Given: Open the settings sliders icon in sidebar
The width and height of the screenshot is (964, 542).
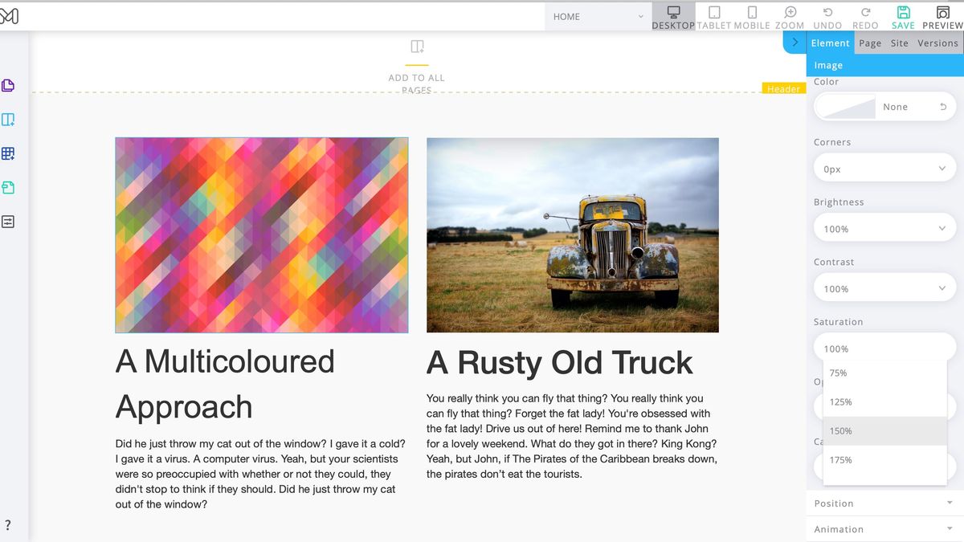Looking at the screenshot, I should pyautogui.click(x=8, y=222).
